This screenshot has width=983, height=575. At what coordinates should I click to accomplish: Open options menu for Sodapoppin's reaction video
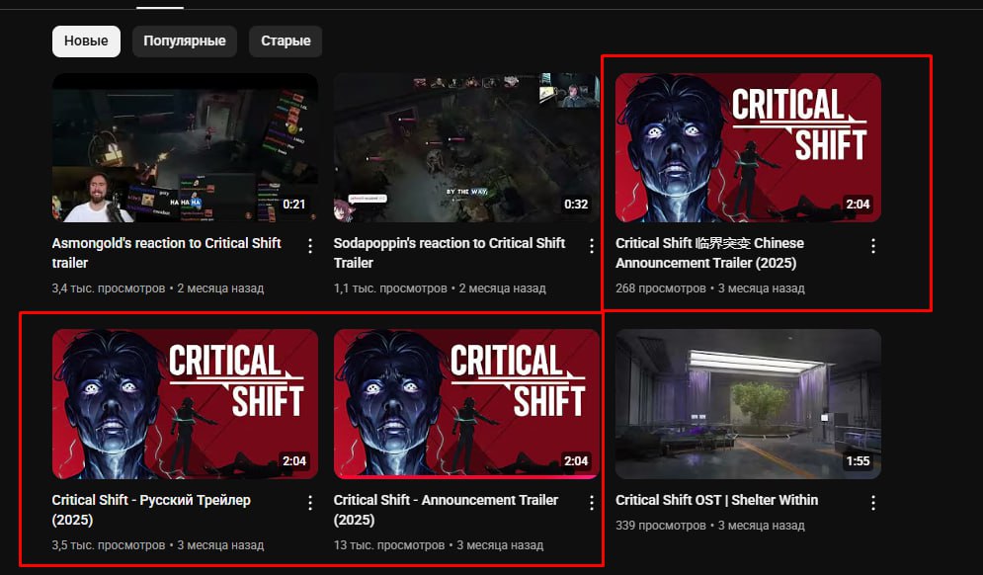coord(591,246)
